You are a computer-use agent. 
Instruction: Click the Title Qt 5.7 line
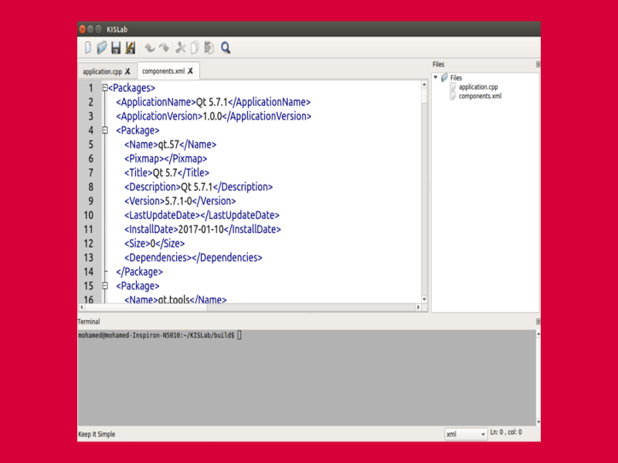tap(167, 173)
